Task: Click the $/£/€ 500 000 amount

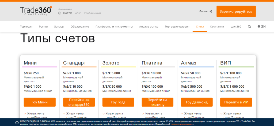Action: pos(192,87)
